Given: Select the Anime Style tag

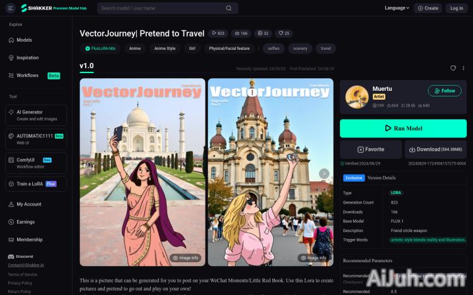Looking at the screenshot, I should (165, 49).
